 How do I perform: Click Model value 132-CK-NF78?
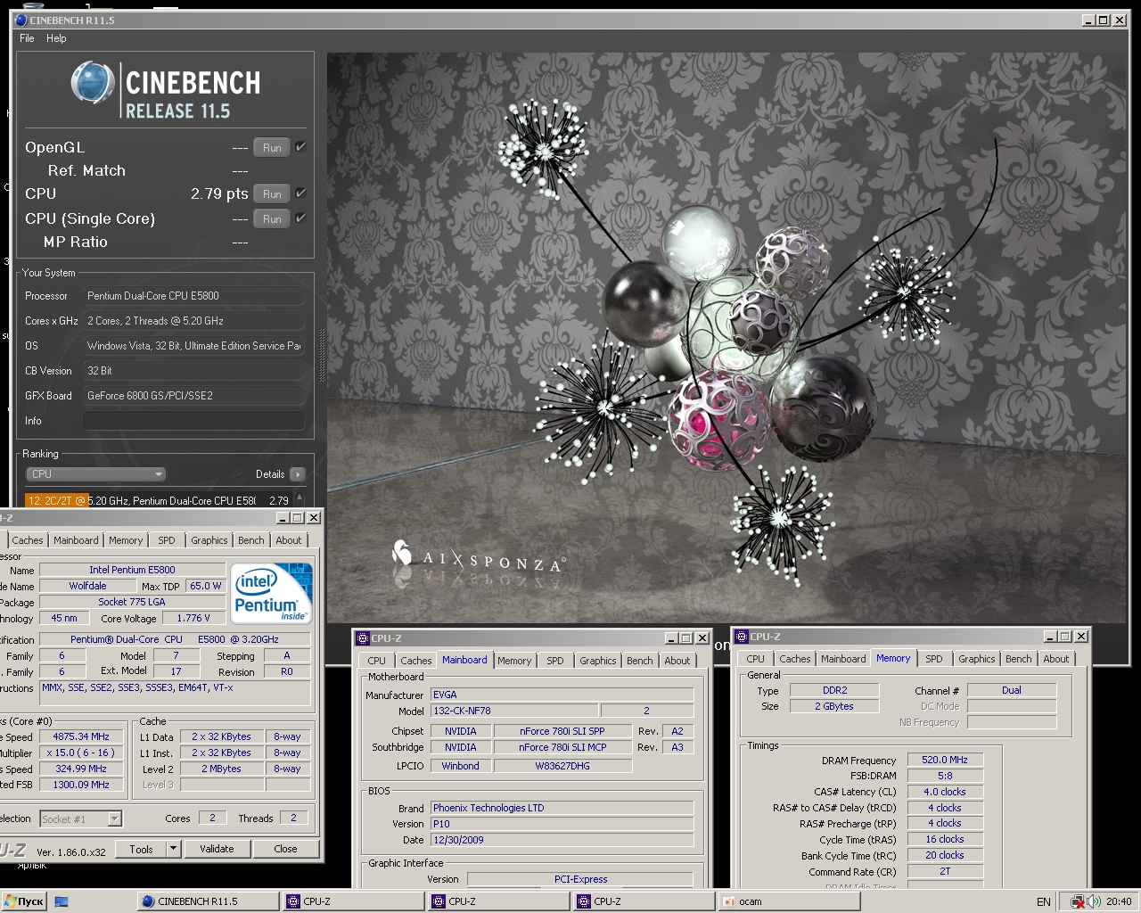click(514, 711)
